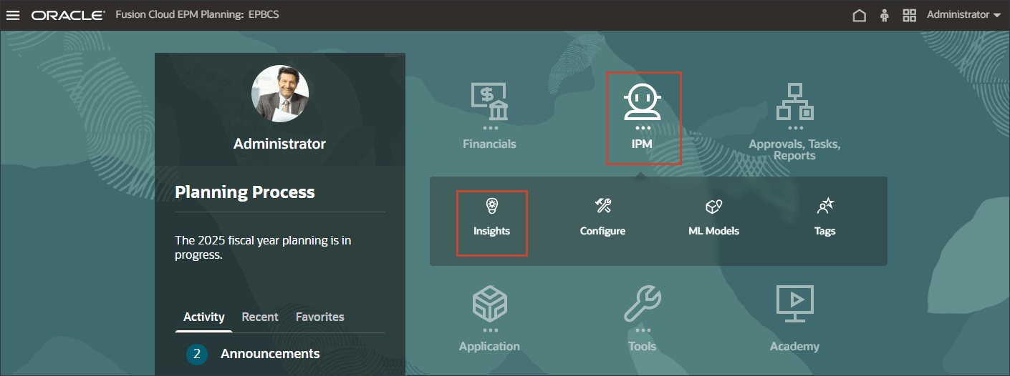Click the Tools label

[x=643, y=346]
